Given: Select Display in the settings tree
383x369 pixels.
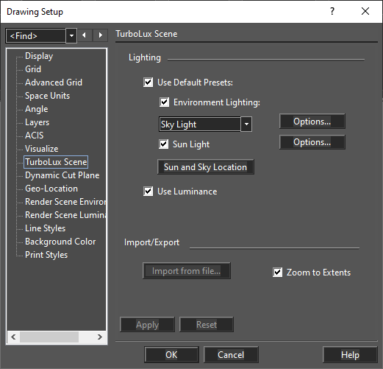Looking at the screenshot, I should coord(39,56).
